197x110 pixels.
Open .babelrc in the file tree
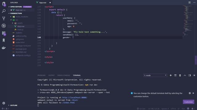point(19,33)
